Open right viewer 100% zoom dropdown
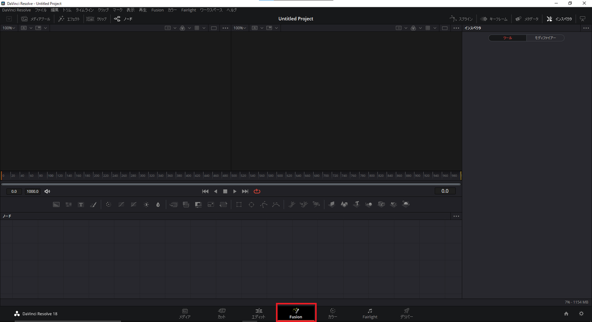This screenshot has height=322, width=592. tap(240, 28)
